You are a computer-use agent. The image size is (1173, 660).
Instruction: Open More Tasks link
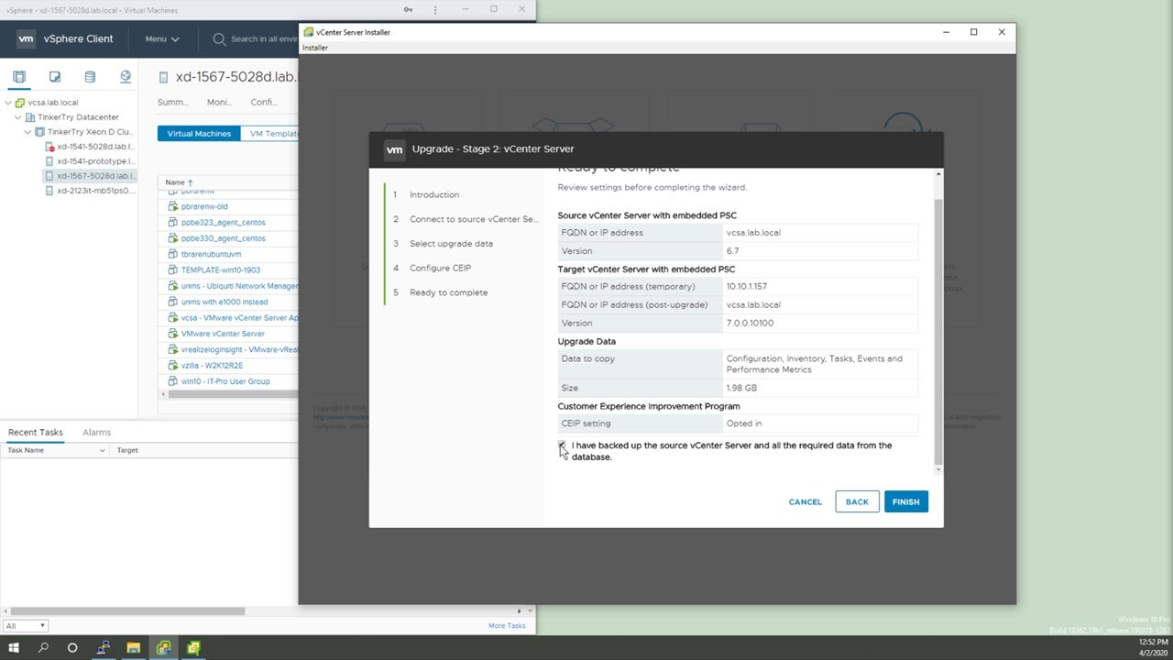(507, 625)
